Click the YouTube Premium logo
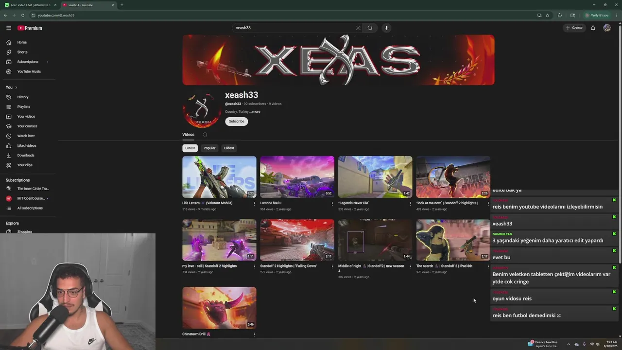This screenshot has width=622, height=350. click(x=30, y=28)
